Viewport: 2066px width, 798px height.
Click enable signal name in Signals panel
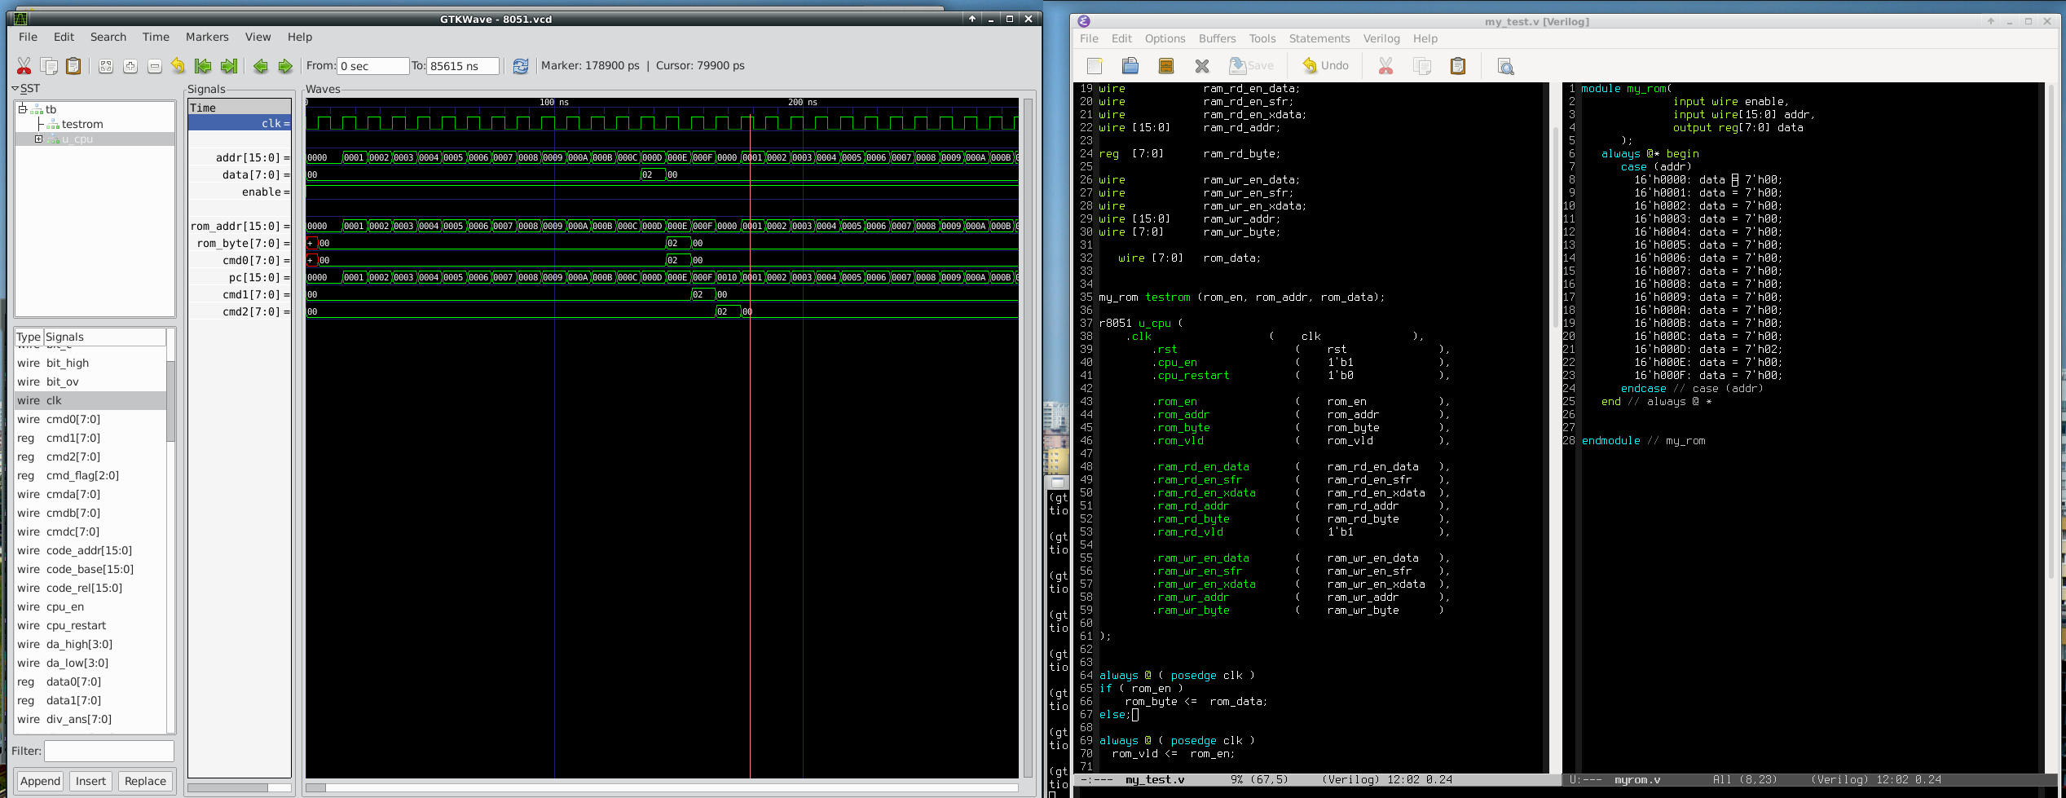click(261, 192)
